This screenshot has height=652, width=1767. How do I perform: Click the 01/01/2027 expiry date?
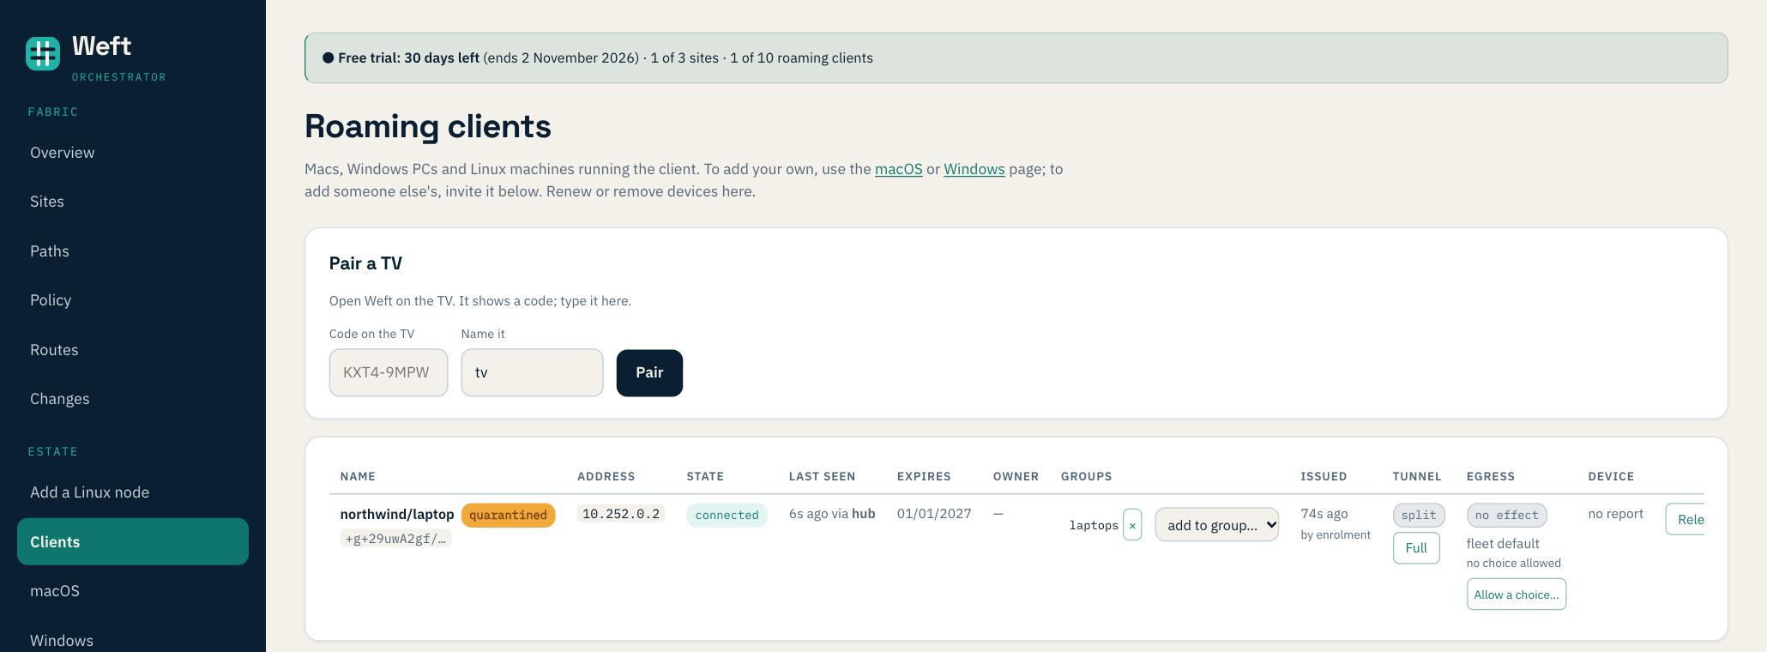pos(934,514)
